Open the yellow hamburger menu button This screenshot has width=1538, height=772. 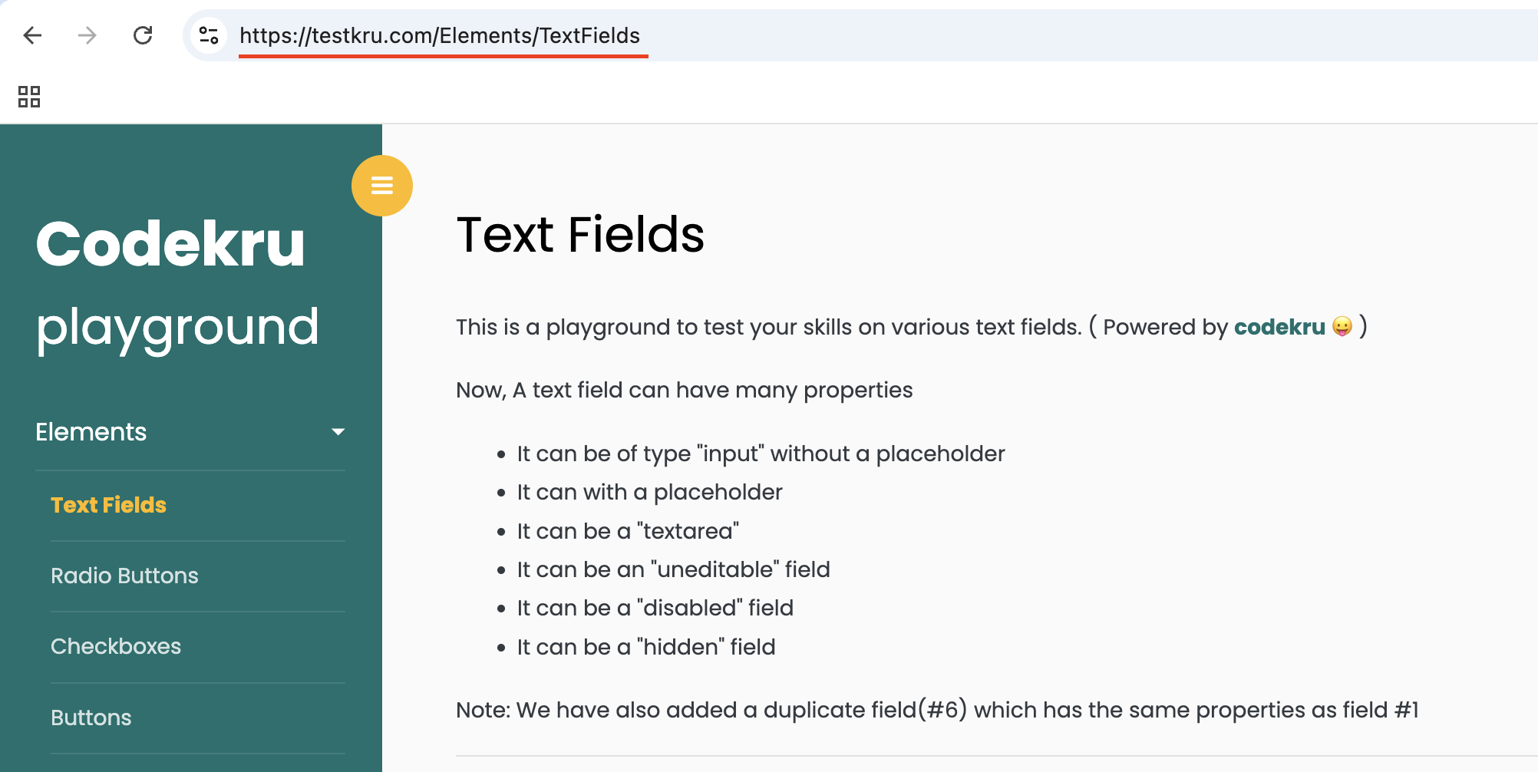tap(381, 185)
